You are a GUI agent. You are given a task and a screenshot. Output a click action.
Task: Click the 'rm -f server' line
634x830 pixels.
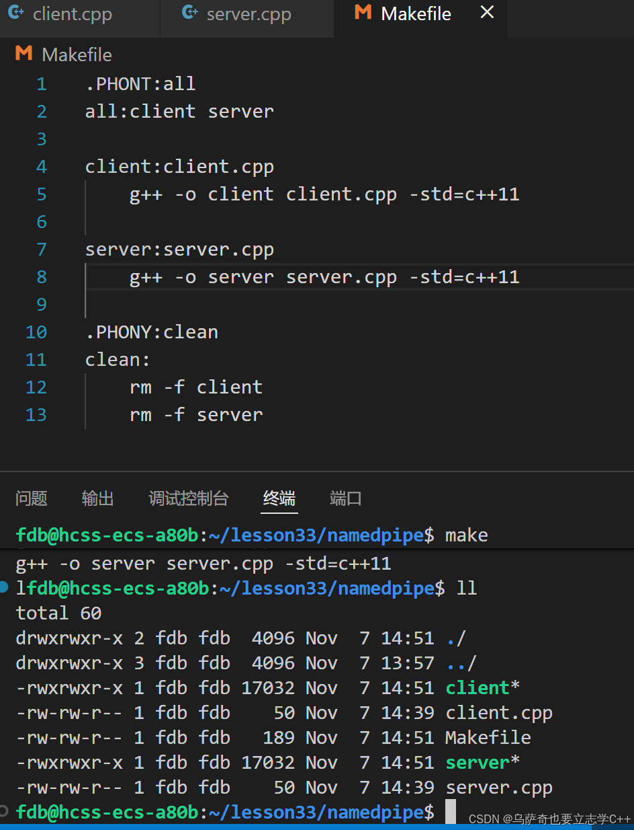196,415
